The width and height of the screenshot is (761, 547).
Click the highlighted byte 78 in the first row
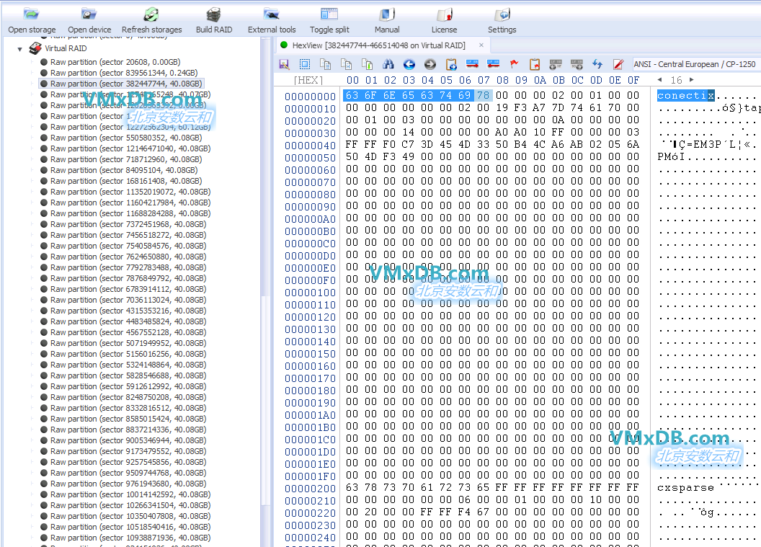483,96
